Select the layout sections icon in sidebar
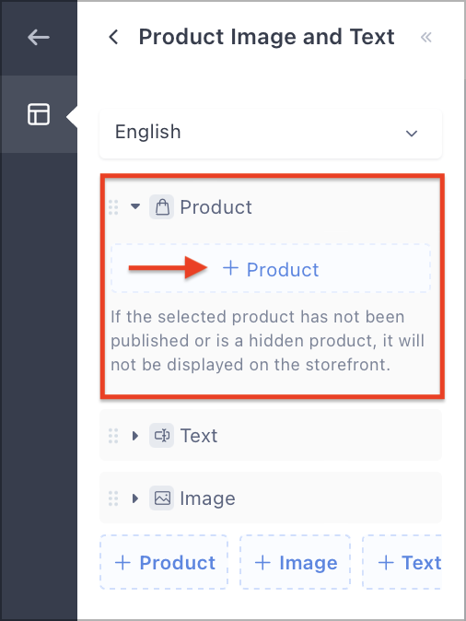This screenshot has width=466, height=621. click(39, 114)
